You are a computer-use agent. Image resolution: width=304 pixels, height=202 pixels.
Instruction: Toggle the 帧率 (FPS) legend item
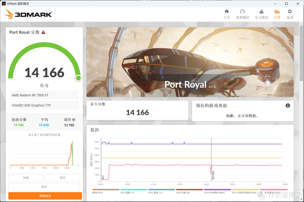tap(106, 191)
